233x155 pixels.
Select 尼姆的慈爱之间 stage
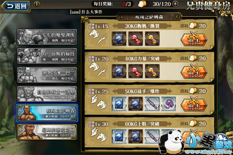(47, 132)
